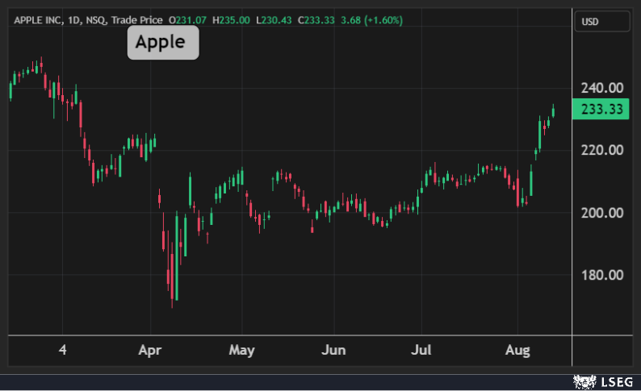This screenshot has width=641, height=391.
Task: Select the Jul marker on time axis
Action: click(x=421, y=350)
